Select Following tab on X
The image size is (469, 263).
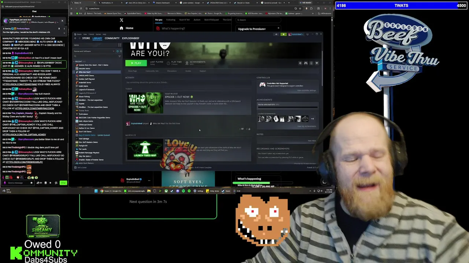[171, 20]
